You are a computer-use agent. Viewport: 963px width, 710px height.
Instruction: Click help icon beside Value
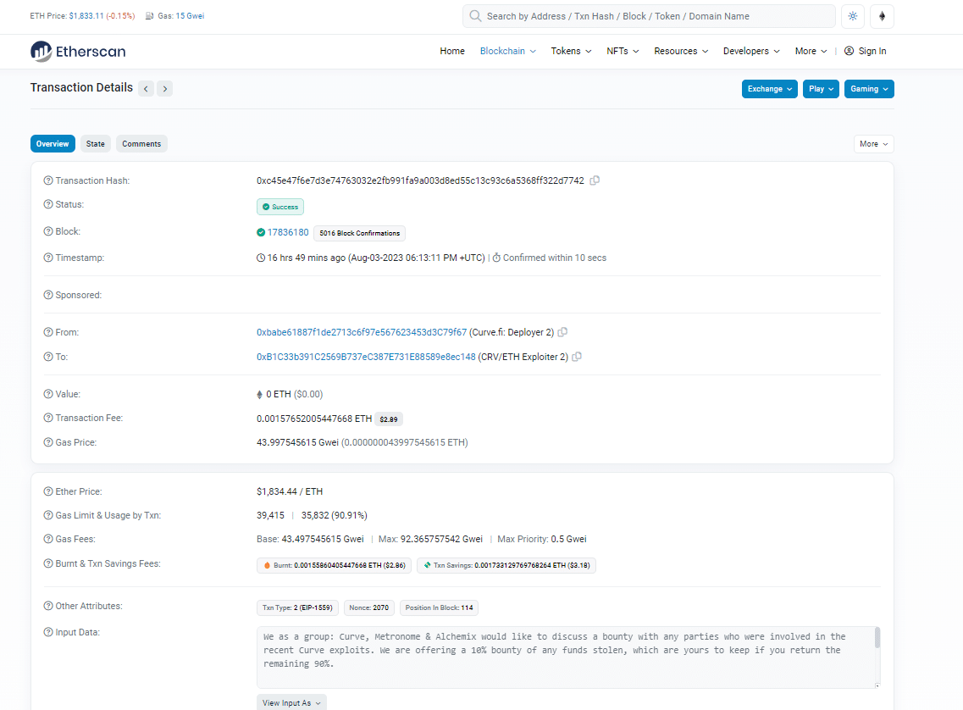pos(48,394)
